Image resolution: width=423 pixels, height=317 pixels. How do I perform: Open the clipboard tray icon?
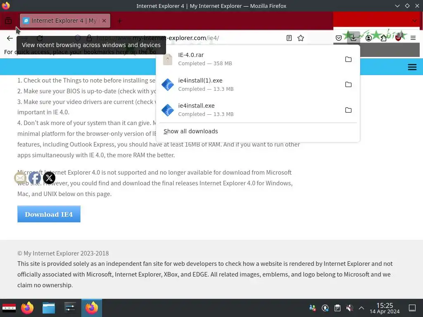point(337,308)
